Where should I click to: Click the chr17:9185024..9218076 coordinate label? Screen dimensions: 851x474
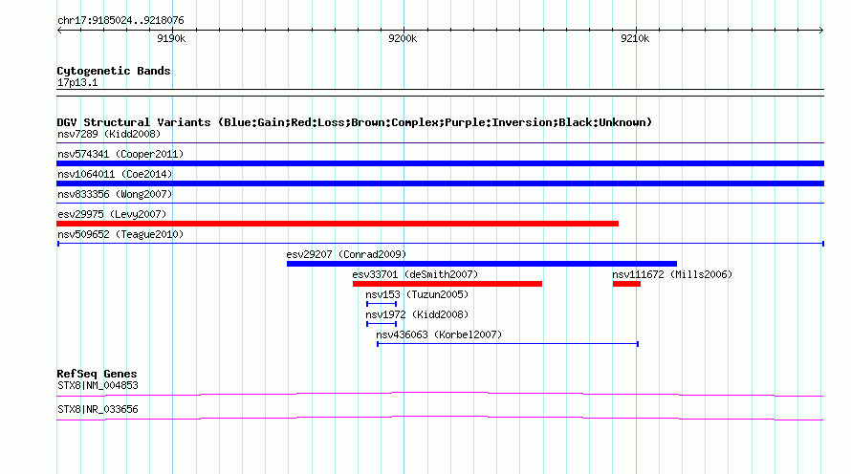click(x=120, y=20)
